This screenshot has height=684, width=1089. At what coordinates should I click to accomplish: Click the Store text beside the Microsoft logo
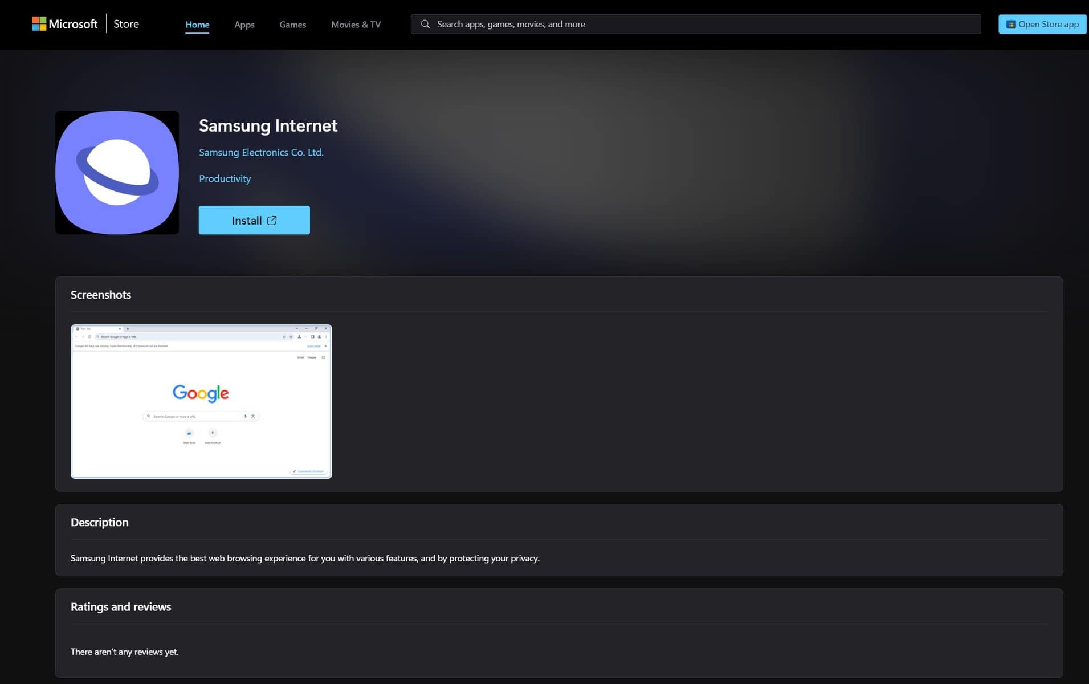pyautogui.click(x=126, y=24)
